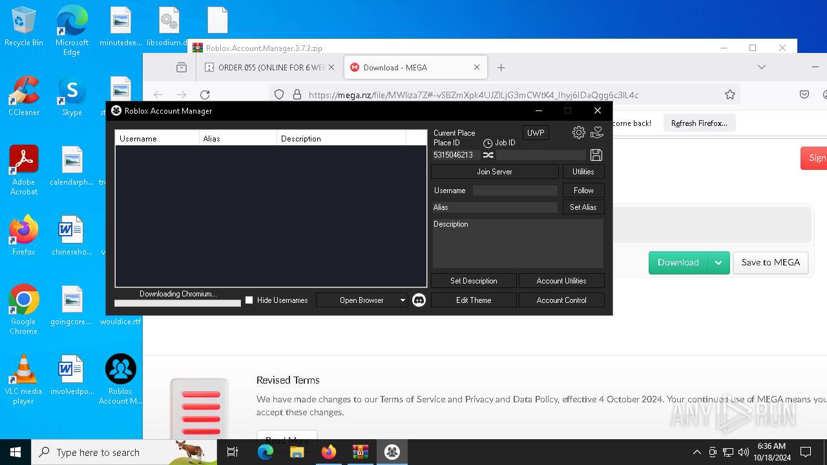Open Microsoft Edge desktop shortcut
The image size is (827, 465).
(x=72, y=31)
